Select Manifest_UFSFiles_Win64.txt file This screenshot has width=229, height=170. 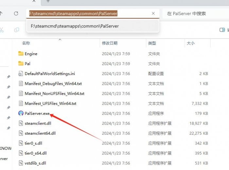pyautogui.click(x=50, y=103)
